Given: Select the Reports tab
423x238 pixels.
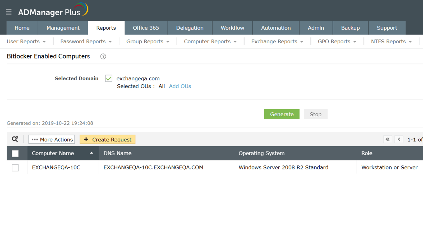Looking at the screenshot, I should pos(106,28).
